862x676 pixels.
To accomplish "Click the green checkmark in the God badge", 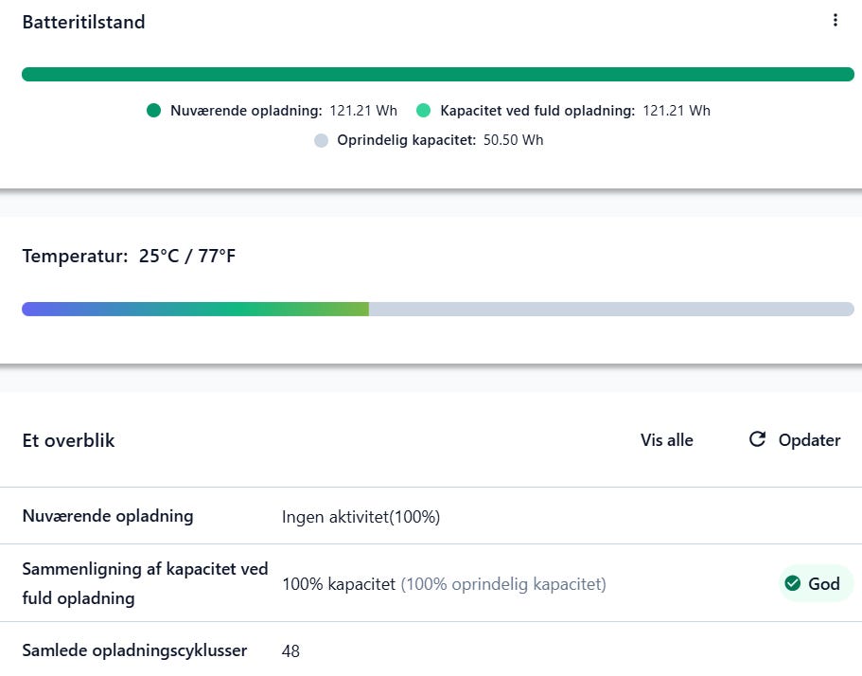I will pyautogui.click(x=792, y=583).
